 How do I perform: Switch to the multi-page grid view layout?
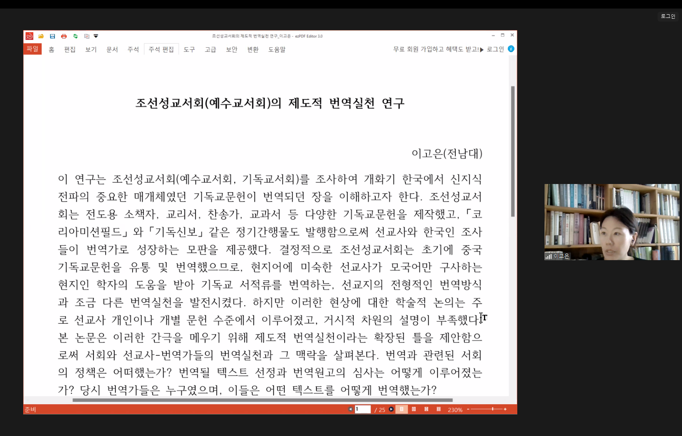tap(438, 409)
